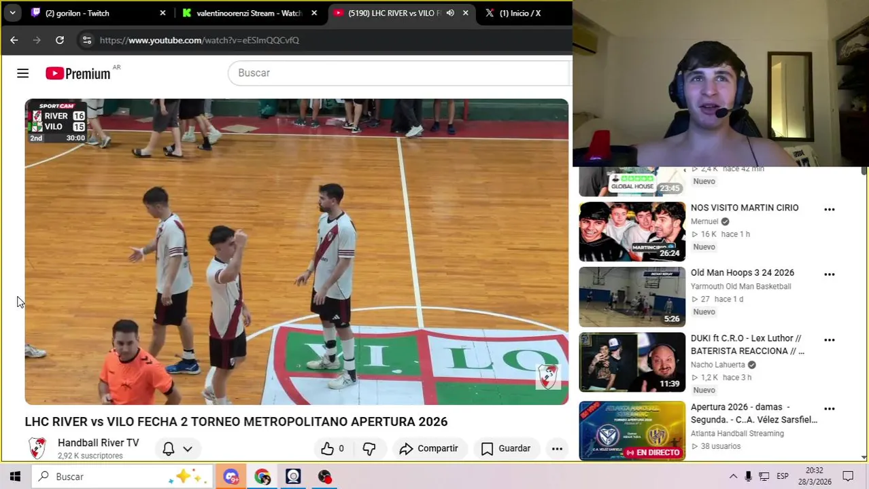Open the NOS VISITO MARTIN CIRIO title
The image size is (869, 489).
coord(745,208)
